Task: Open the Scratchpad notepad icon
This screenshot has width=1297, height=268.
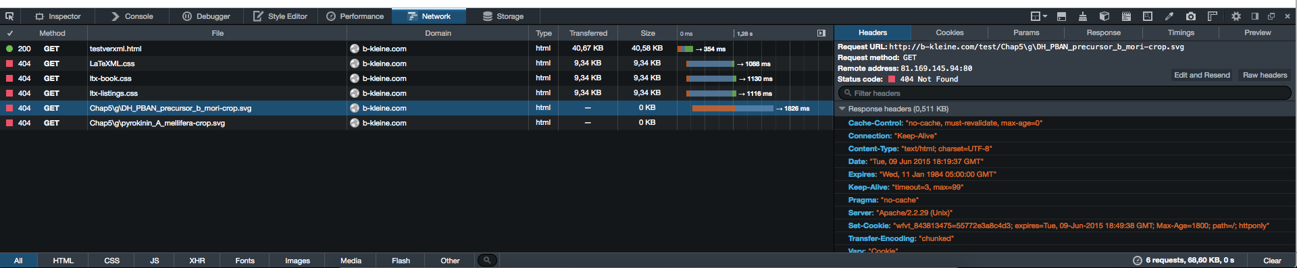Action: point(1126,16)
